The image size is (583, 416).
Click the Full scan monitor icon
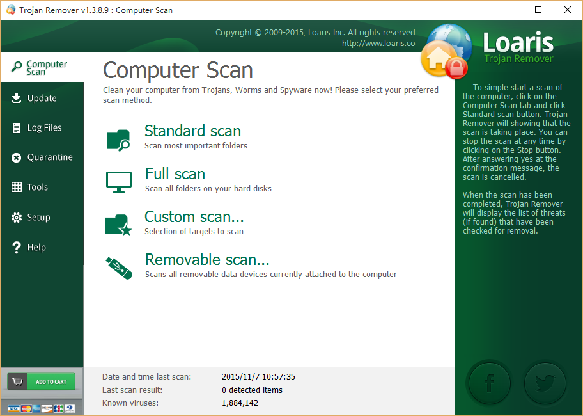coord(119,182)
